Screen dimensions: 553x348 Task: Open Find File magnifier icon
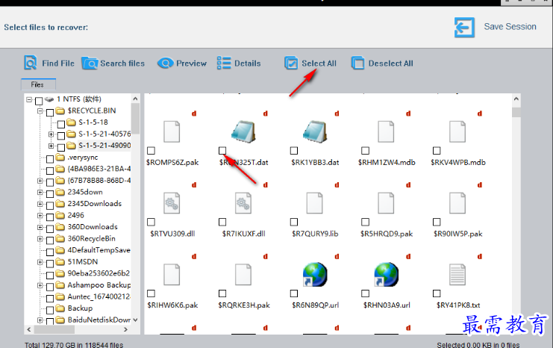31,63
